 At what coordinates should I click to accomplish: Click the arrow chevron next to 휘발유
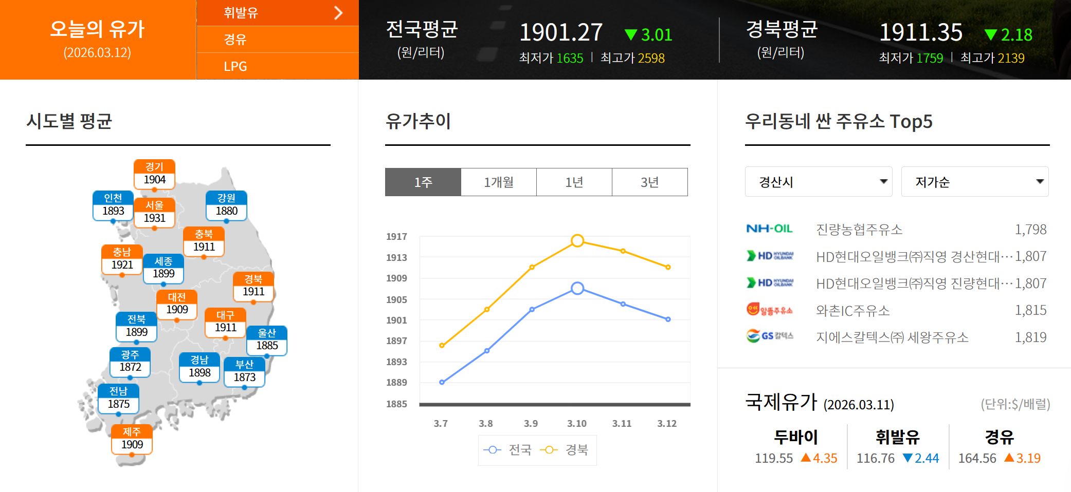(x=338, y=13)
